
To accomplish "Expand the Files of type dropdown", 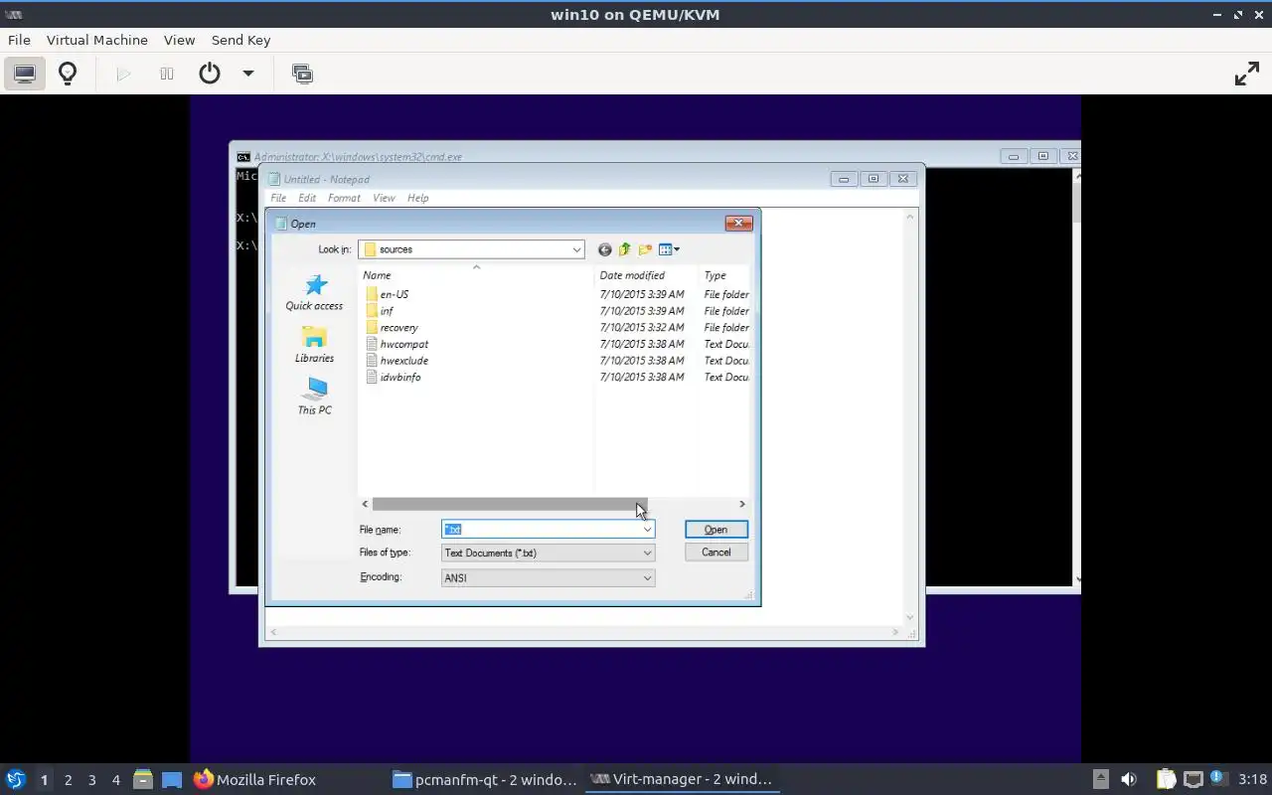I will [647, 553].
